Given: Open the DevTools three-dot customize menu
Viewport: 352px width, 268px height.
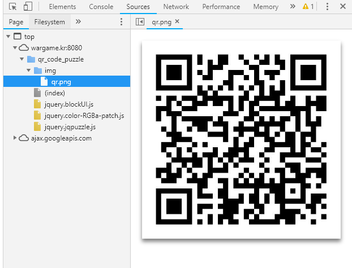Looking at the screenshot, I should point(327,7).
